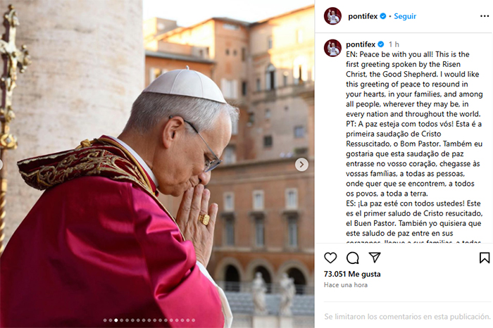The image size is (493, 328).
Task: Share the post via paper plane icon
Action: pyautogui.click(x=375, y=258)
